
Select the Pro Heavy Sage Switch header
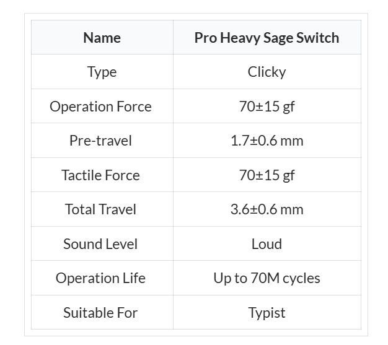267,38
